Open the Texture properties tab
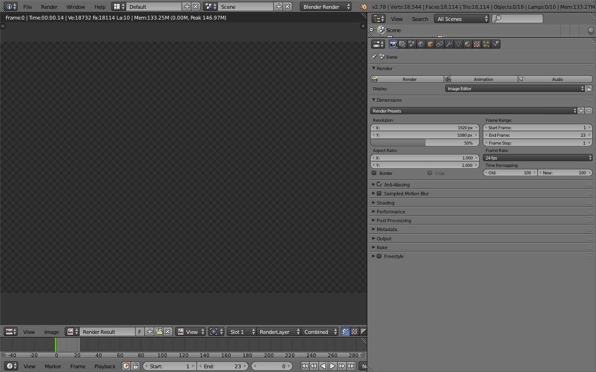596x372 pixels. (x=477, y=44)
